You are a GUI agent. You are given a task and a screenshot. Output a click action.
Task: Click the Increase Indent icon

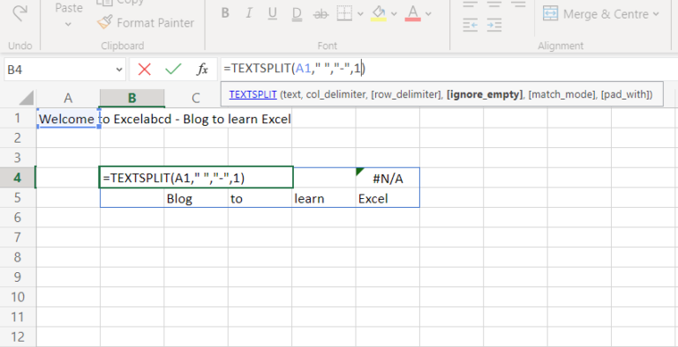(x=493, y=26)
